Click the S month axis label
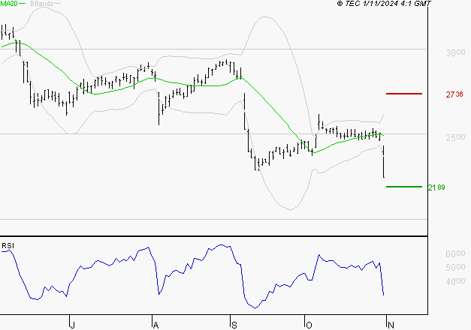471x330 pixels. (234, 325)
